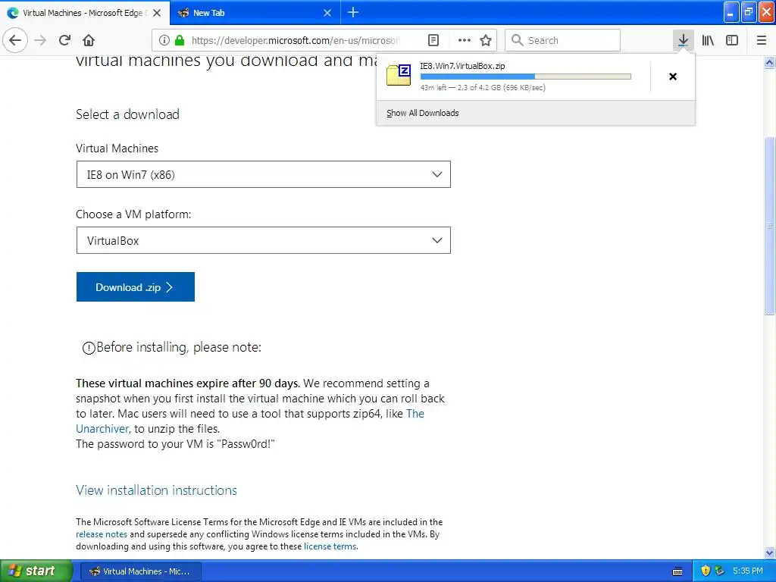Viewport: 776px width, 582px height.
Task: Toggle reader view icon
Action: 433,40
